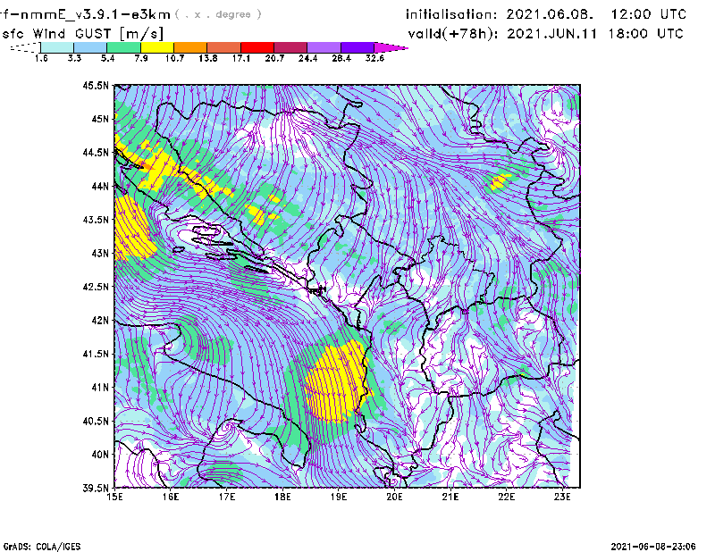Image resolution: width=715 pixels, height=552 pixels.
Task: Click the 'initialisation: 2021.06.08. 12:00 UTC' line
Action: click(x=546, y=14)
